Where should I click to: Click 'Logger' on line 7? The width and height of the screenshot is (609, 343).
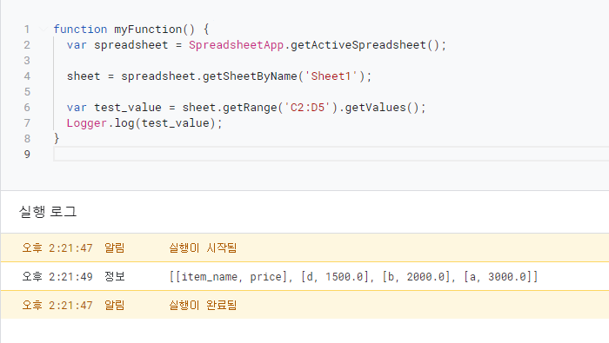tap(87, 122)
